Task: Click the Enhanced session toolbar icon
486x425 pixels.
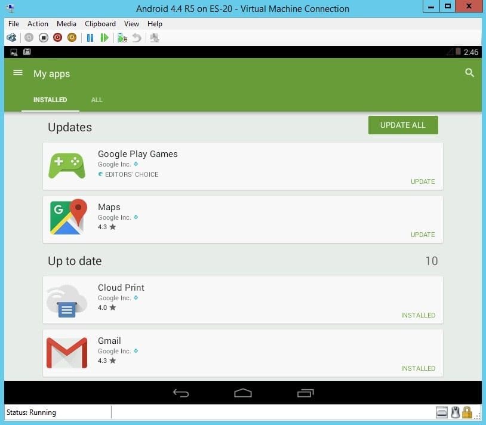Action: 155,38
